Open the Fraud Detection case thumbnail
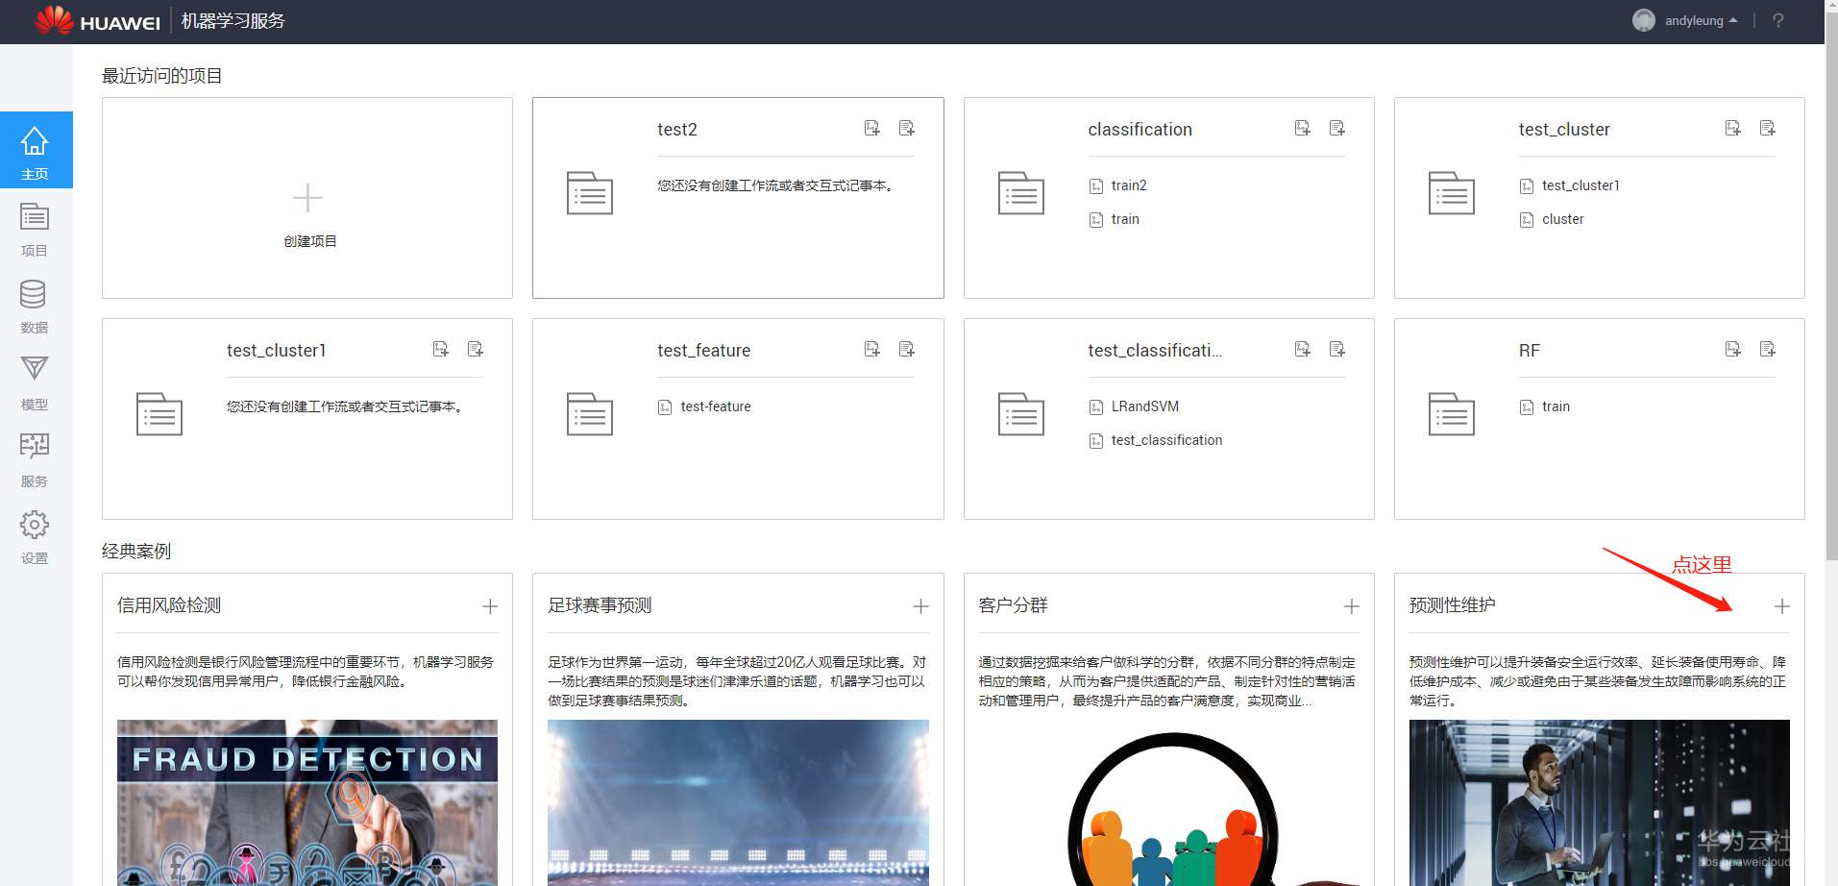The height and width of the screenshot is (886, 1838). [307, 802]
